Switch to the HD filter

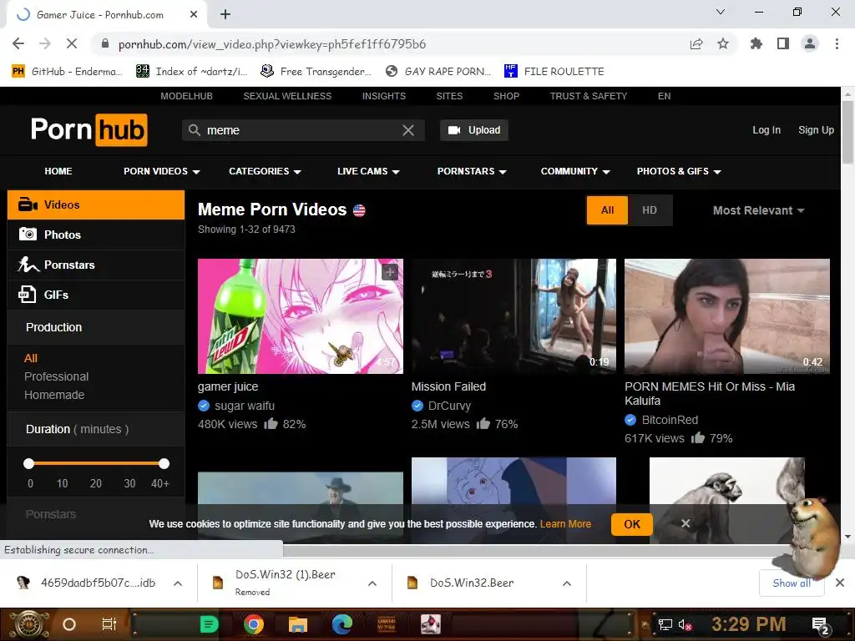650,209
